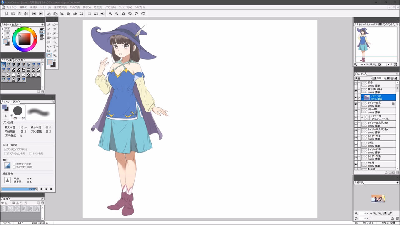Expand Event playback panel options menu

click(x=53, y=102)
